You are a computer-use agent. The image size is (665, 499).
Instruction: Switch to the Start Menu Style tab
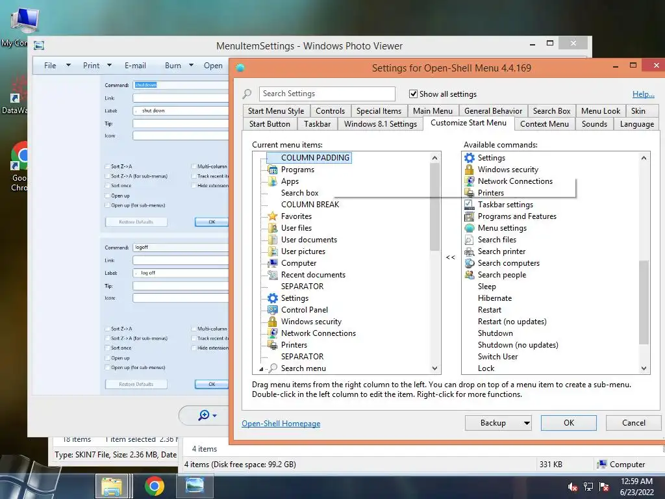pos(276,111)
